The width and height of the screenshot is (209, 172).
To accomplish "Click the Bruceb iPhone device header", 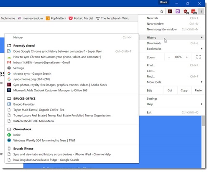I will pos(23,149).
